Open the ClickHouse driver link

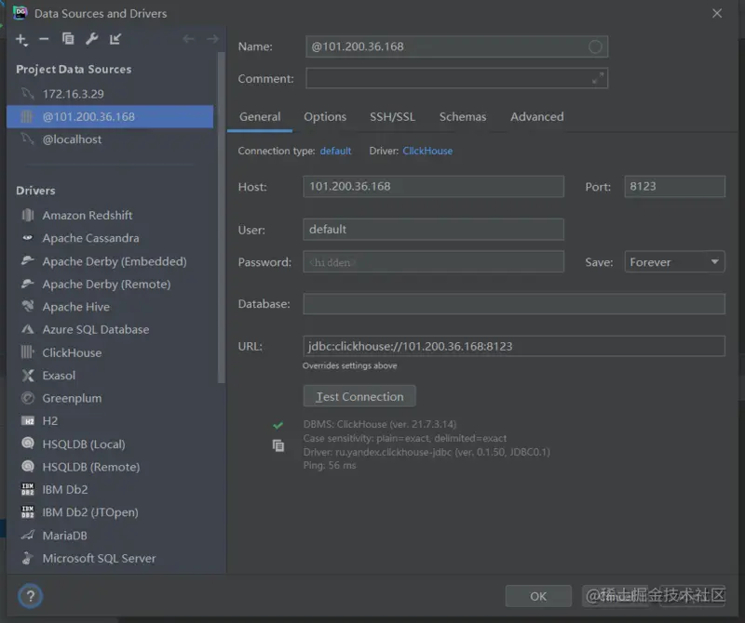pos(427,151)
